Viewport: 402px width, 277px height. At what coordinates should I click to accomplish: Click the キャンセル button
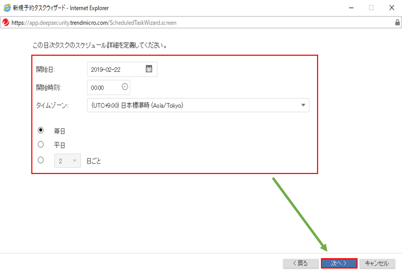click(x=377, y=263)
